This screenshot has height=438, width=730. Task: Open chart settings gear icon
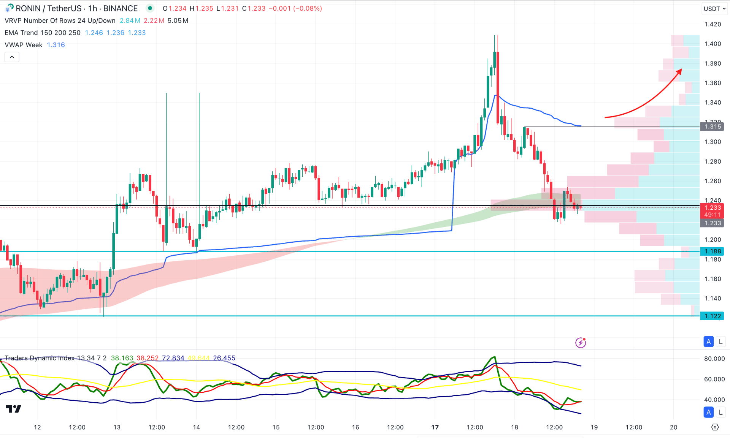click(715, 427)
